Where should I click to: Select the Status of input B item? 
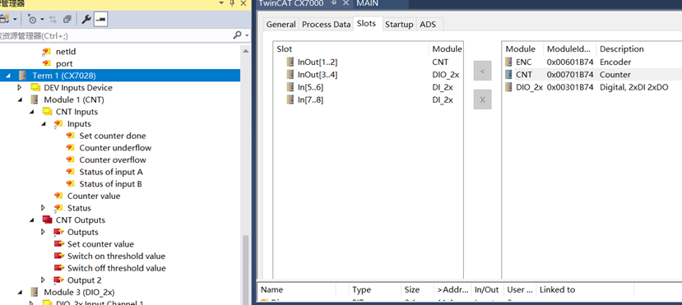(x=110, y=184)
